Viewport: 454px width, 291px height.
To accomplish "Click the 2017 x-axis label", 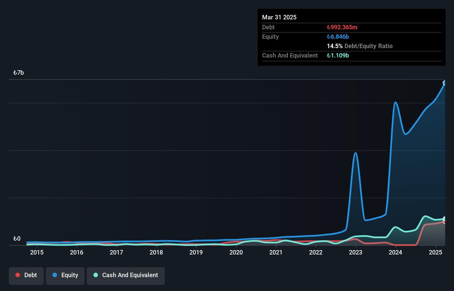I will pos(116,252).
